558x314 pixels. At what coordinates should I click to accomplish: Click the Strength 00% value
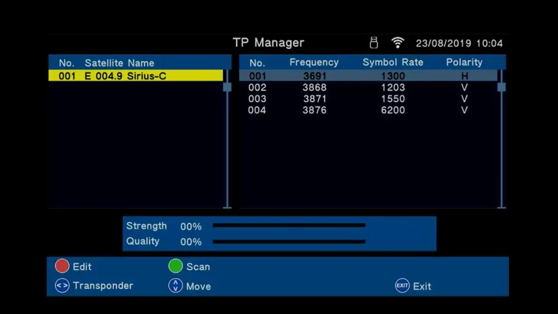pos(191,226)
